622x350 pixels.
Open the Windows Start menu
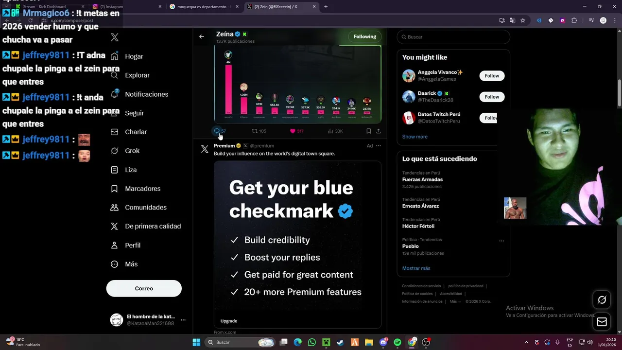[196, 342]
